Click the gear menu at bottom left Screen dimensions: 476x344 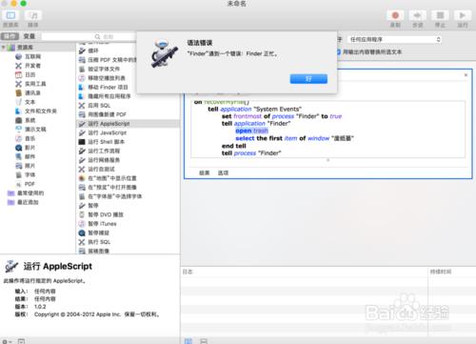[x=7, y=341]
